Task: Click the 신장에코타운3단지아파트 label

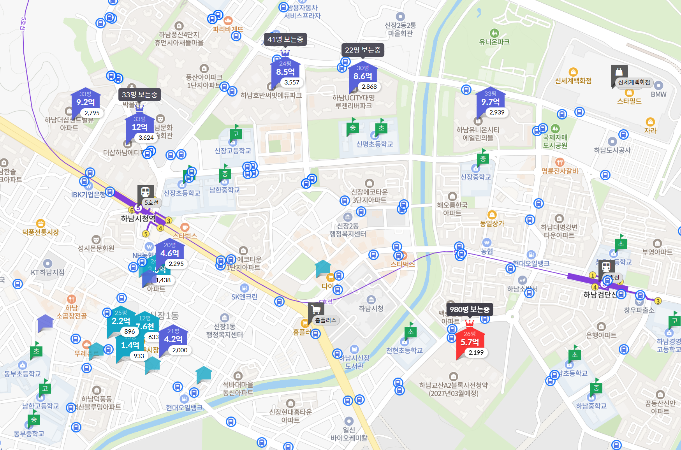Action: tap(370, 196)
